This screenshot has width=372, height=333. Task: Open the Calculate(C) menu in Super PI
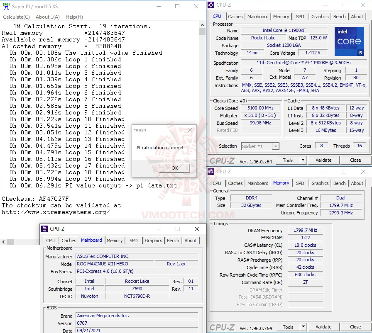pyautogui.click(x=16, y=17)
